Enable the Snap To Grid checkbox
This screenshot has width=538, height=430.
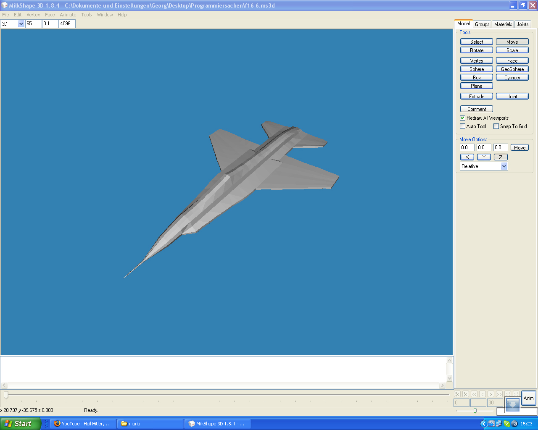click(x=496, y=126)
